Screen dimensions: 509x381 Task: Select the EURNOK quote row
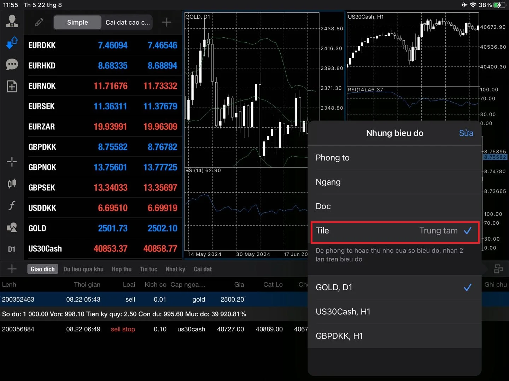tap(103, 86)
